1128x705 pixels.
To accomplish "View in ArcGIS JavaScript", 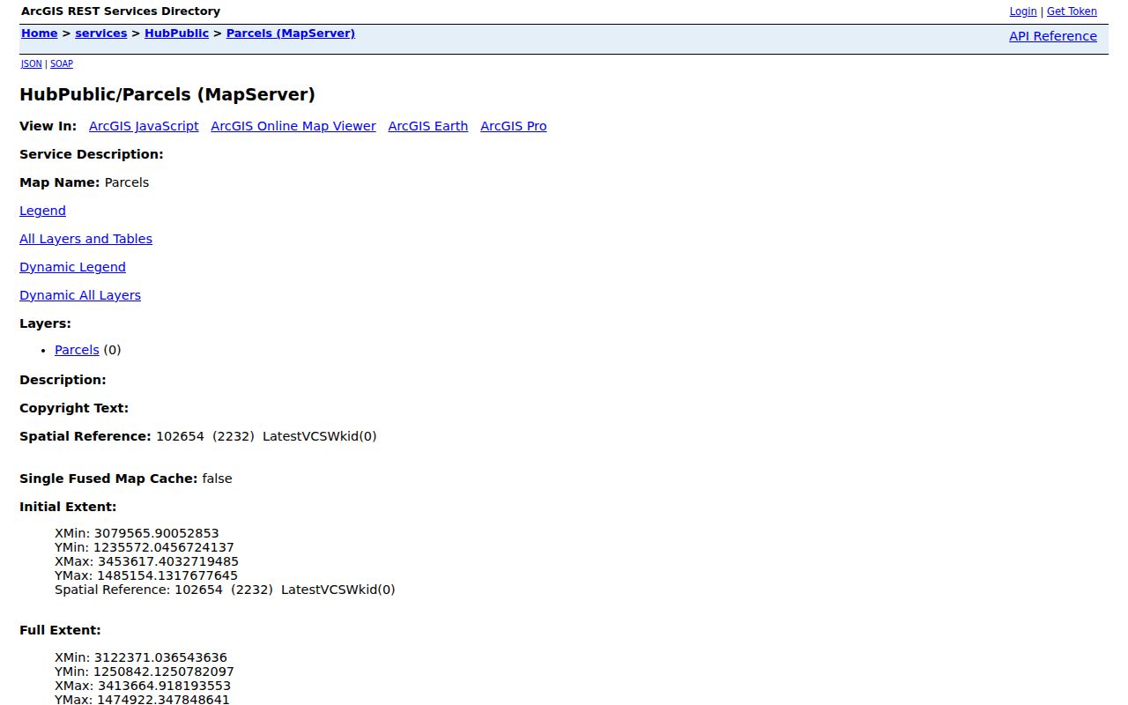I will [144, 126].
